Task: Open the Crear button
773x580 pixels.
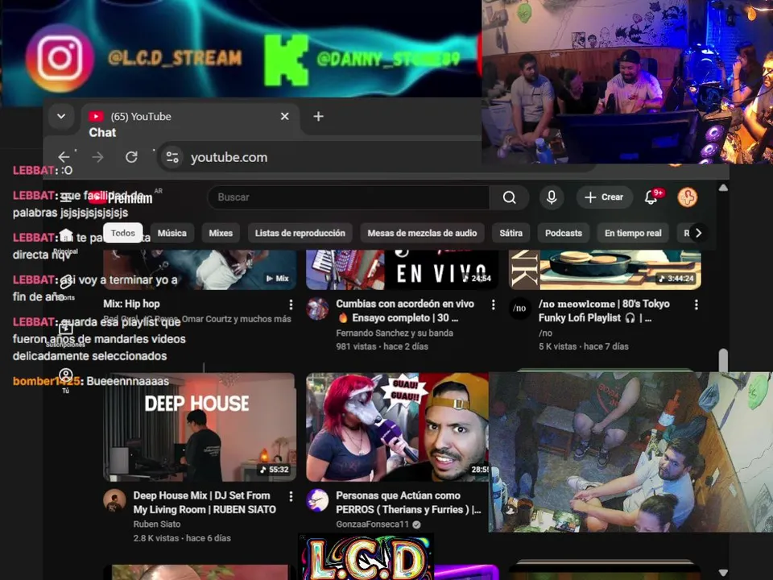Action: [x=604, y=197]
